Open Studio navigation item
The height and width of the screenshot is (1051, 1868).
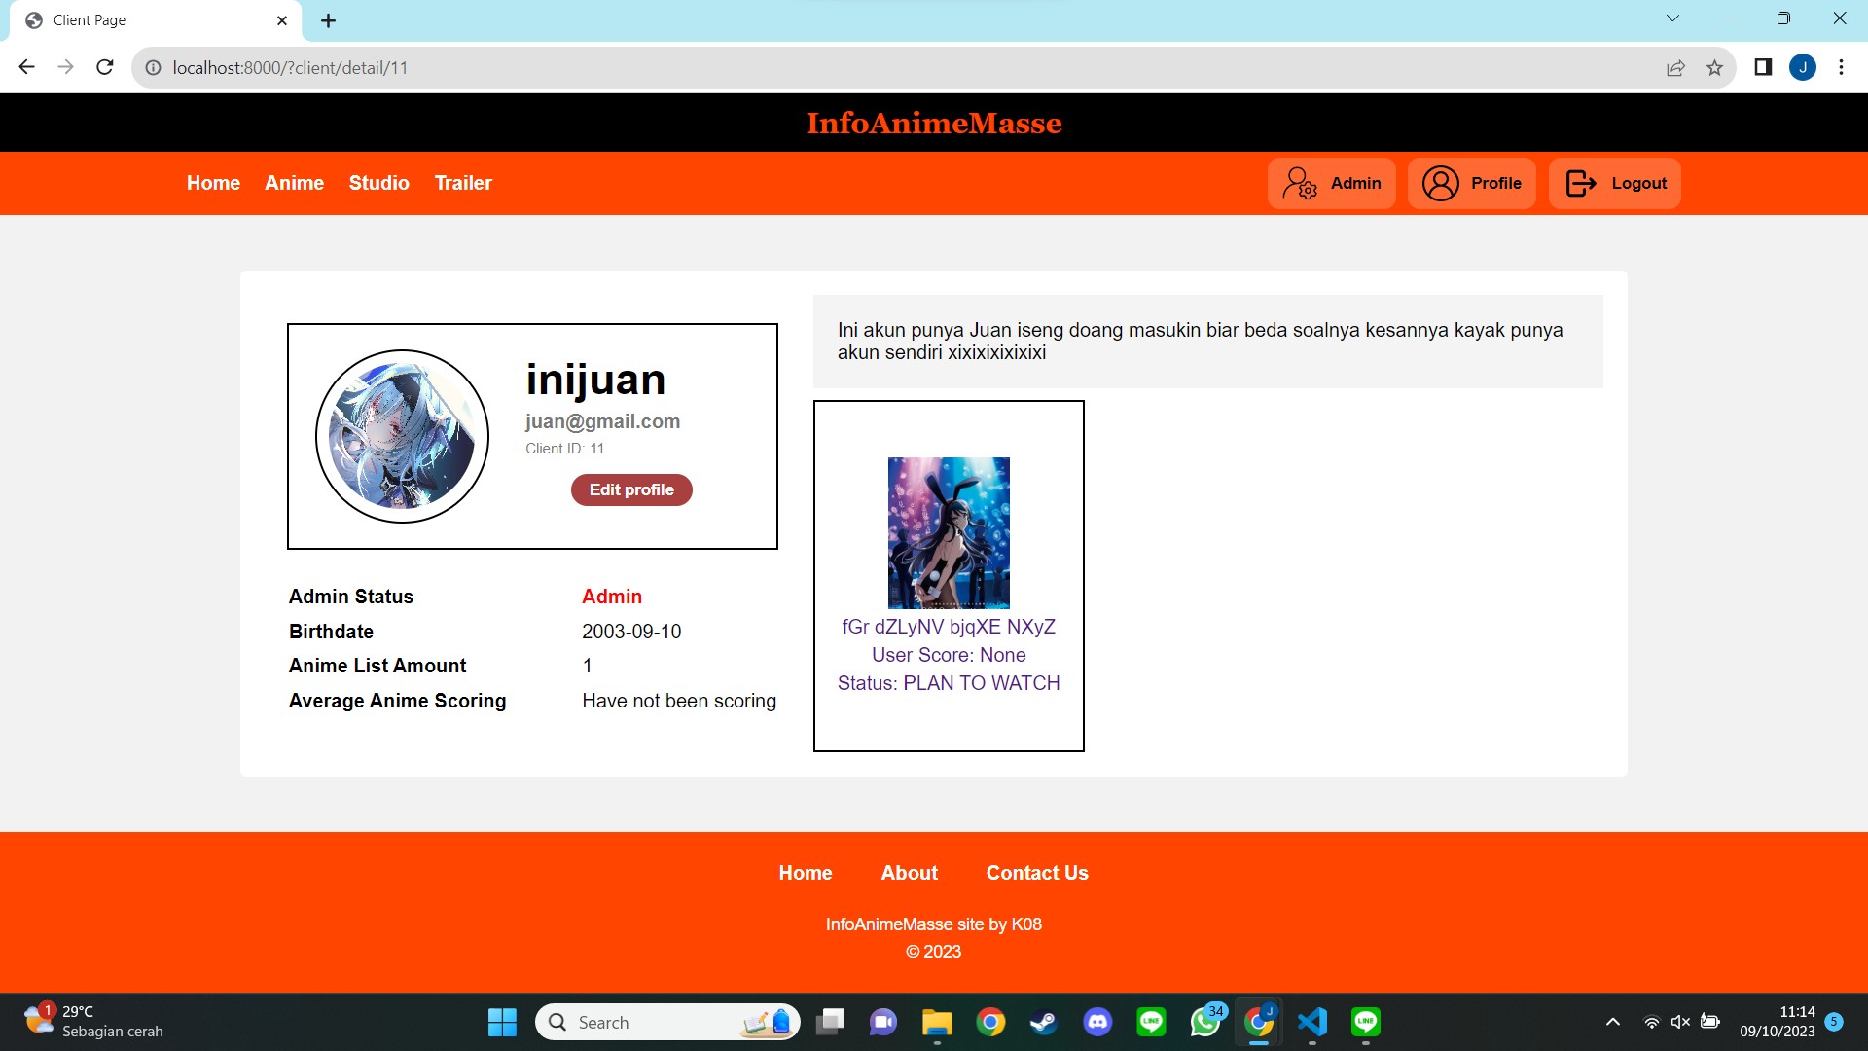[x=378, y=183]
